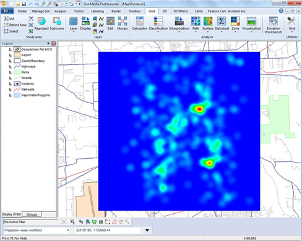Image resolution: width=302 pixels, height=241 pixels.
Task: Click the No Active Filter field
Action: (30, 222)
